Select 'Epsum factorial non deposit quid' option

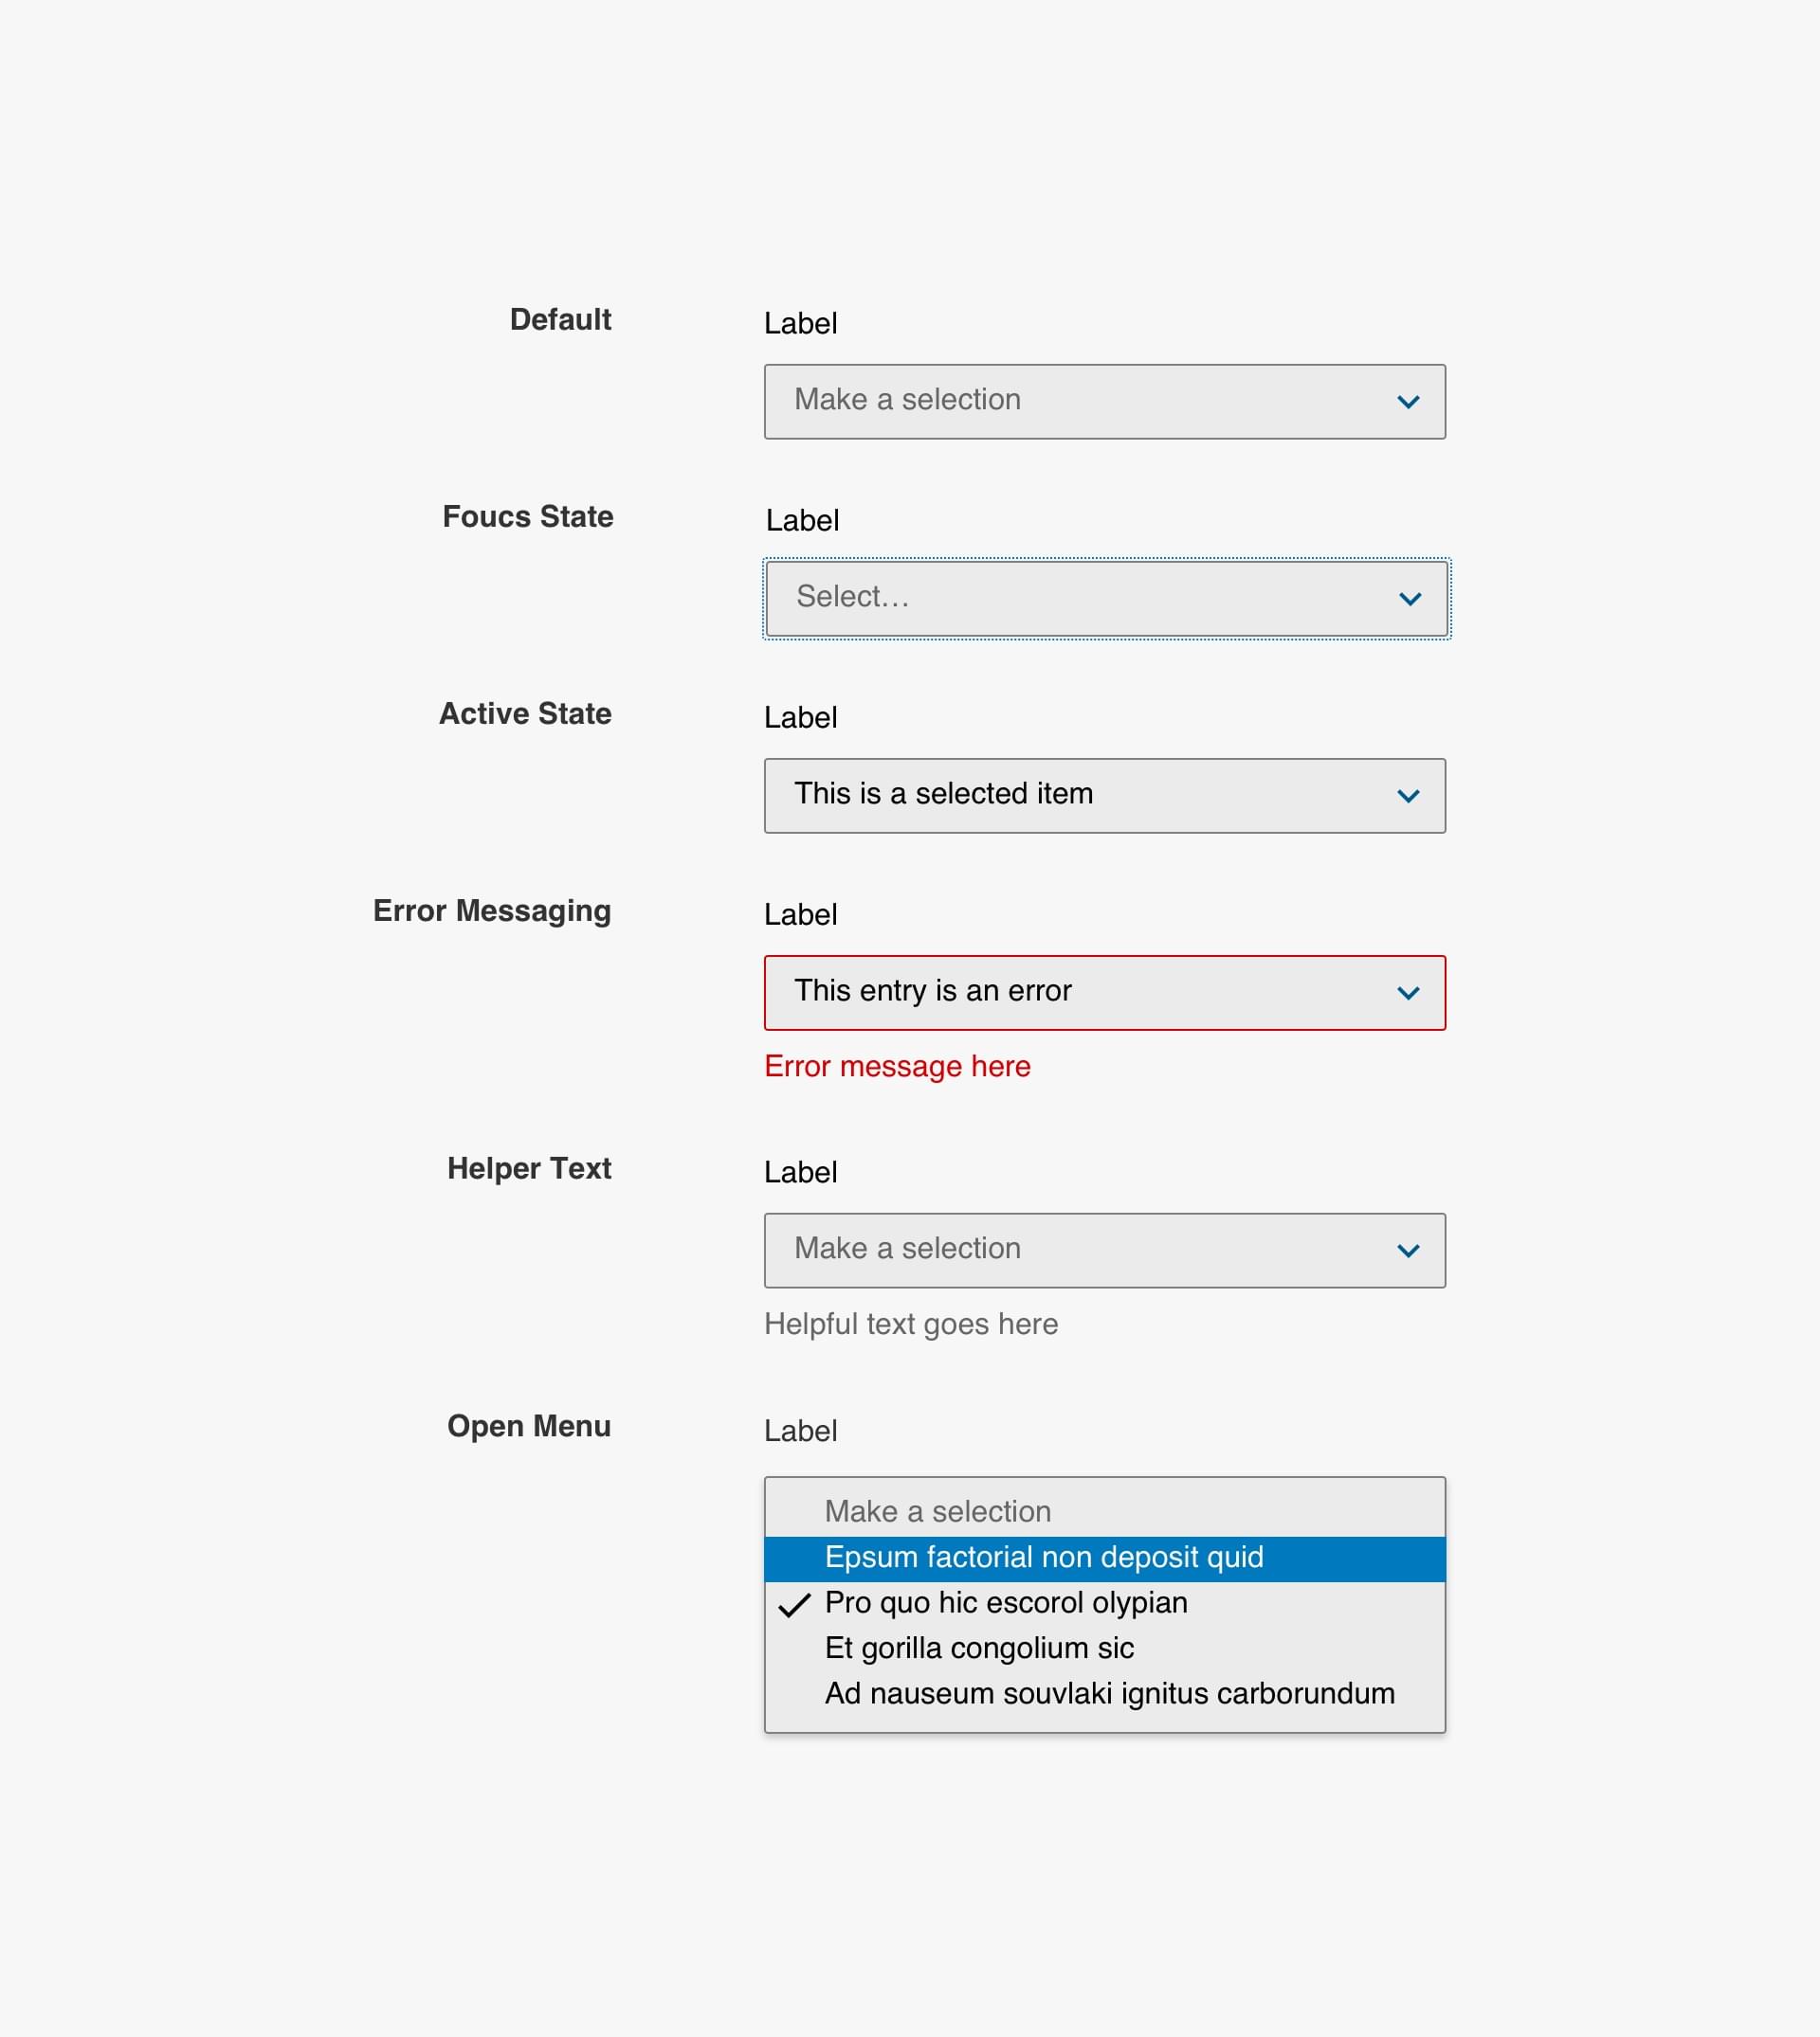pos(1044,1558)
